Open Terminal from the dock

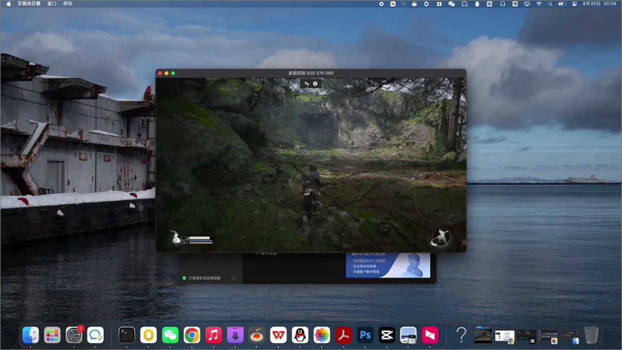point(127,335)
